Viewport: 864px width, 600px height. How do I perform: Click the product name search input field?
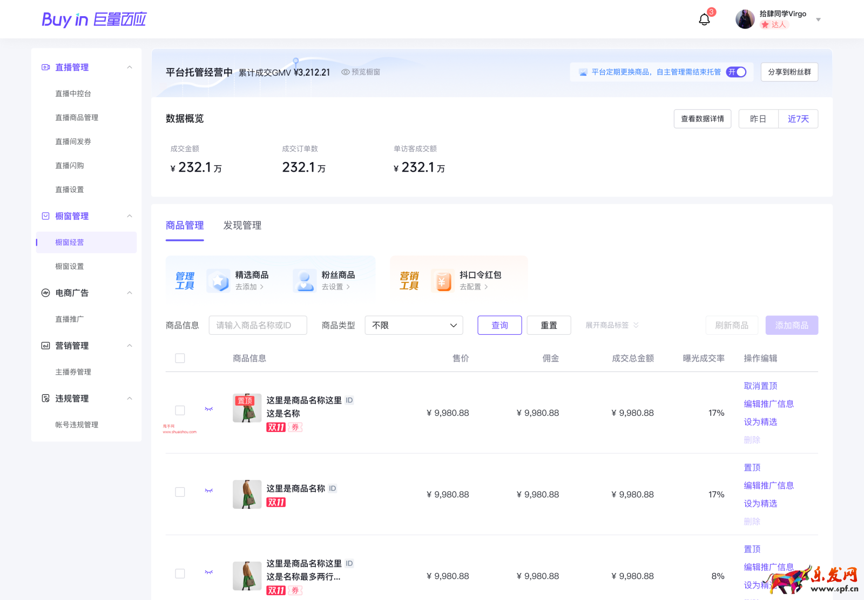tap(258, 325)
